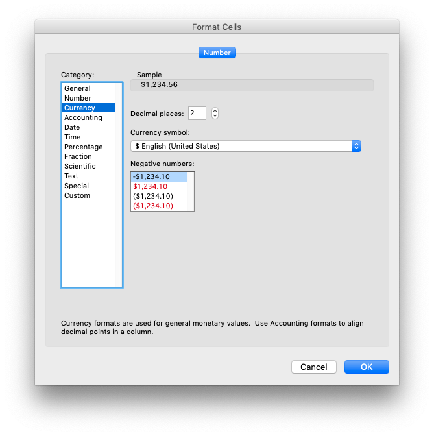The height and width of the screenshot is (436, 434).
Task: Click the Category list scrollbar track
Action: (119, 185)
